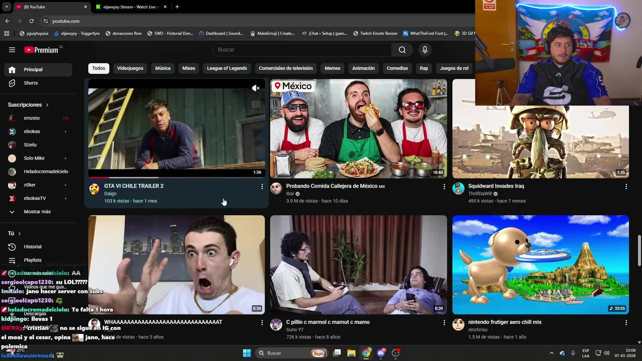Image resolution: width=642 pixels, height=361 pixels.
Task: Toggle captions on the GTA VI preview
Action: click(x=256, y=104)
